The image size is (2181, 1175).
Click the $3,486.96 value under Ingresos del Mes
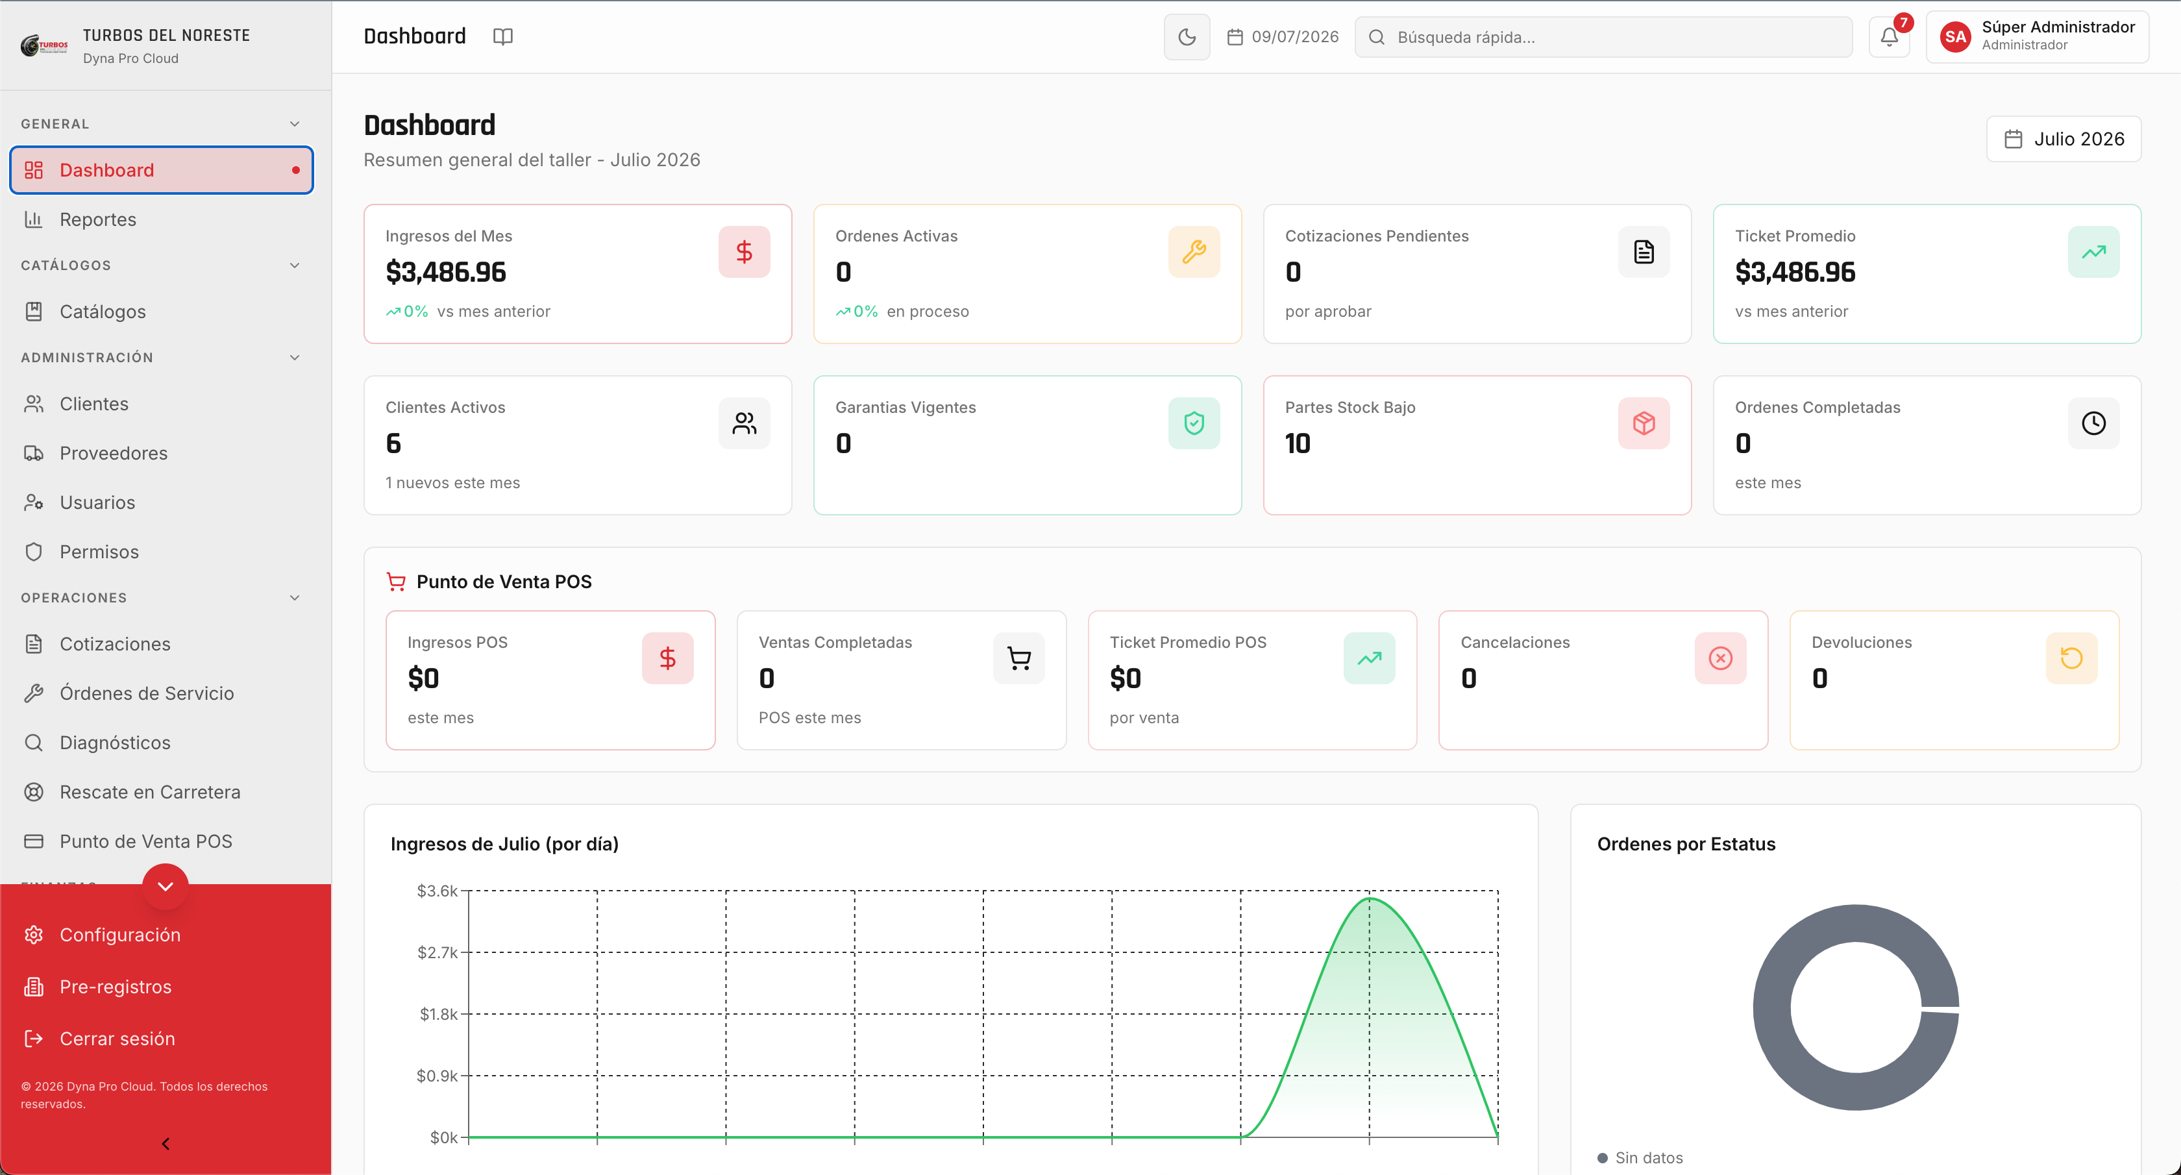445,273
